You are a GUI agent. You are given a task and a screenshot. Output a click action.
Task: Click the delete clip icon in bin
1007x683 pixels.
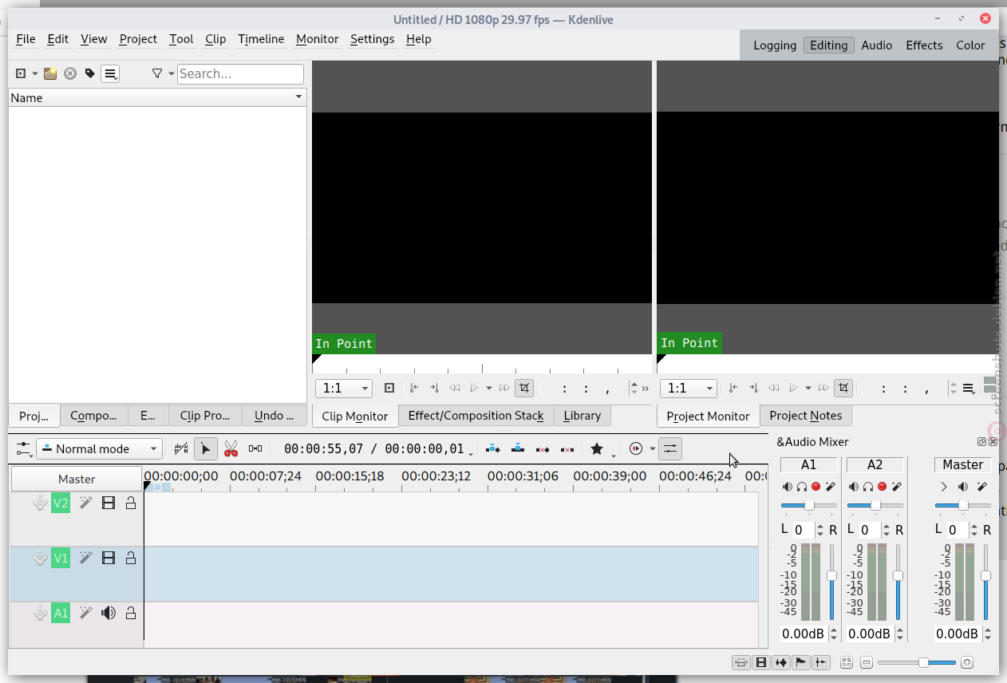tap(70, 73)
